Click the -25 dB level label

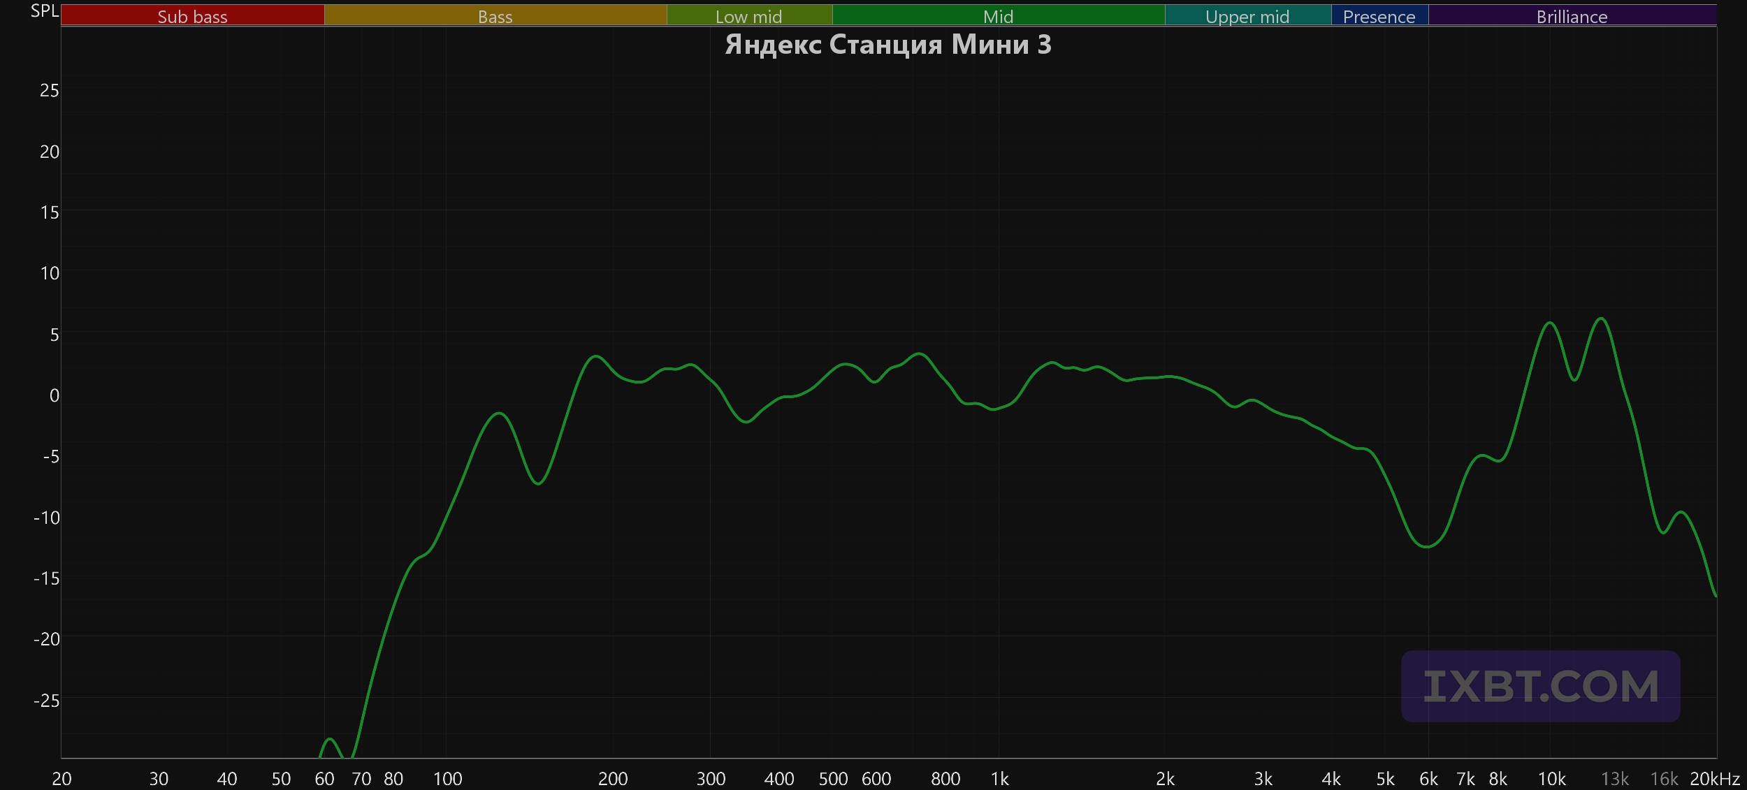[x=46, y=700]
